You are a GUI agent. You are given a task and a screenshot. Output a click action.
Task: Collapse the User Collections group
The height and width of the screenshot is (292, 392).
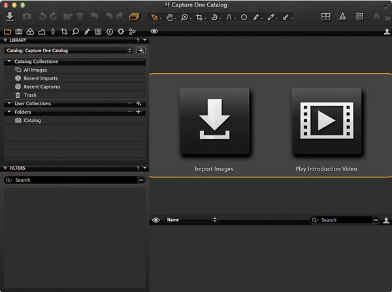[9, 103]
